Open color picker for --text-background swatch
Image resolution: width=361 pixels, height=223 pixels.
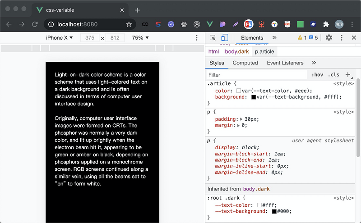point(274,211)
